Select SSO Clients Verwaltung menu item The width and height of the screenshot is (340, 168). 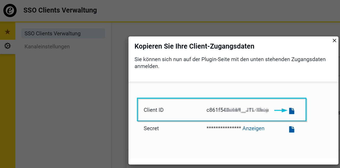tap(63, 33)
